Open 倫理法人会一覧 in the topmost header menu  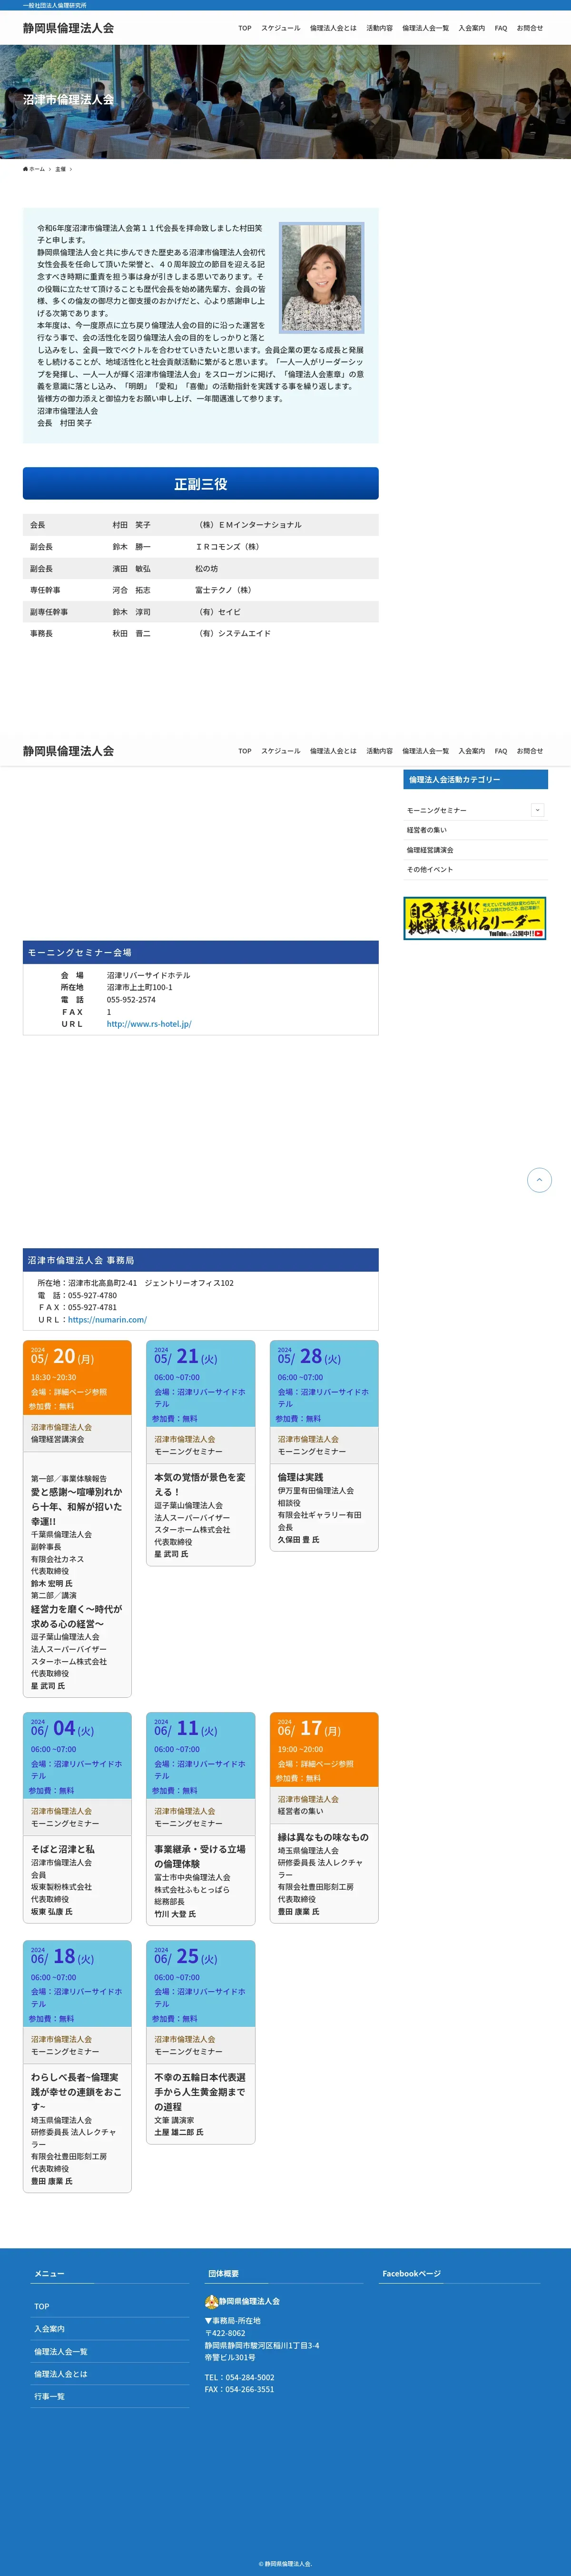tap(426, 28)
